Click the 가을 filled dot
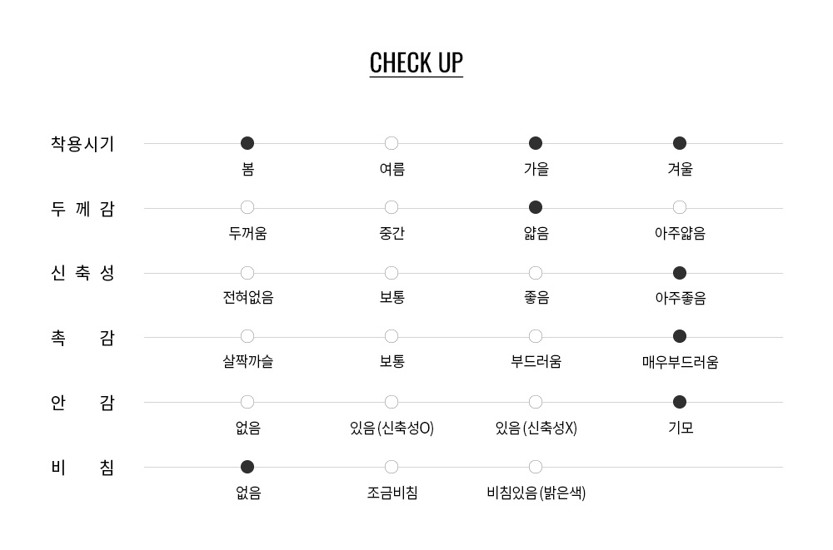The height and width of the screenshot is (550, 833). [x=536, y=143]
